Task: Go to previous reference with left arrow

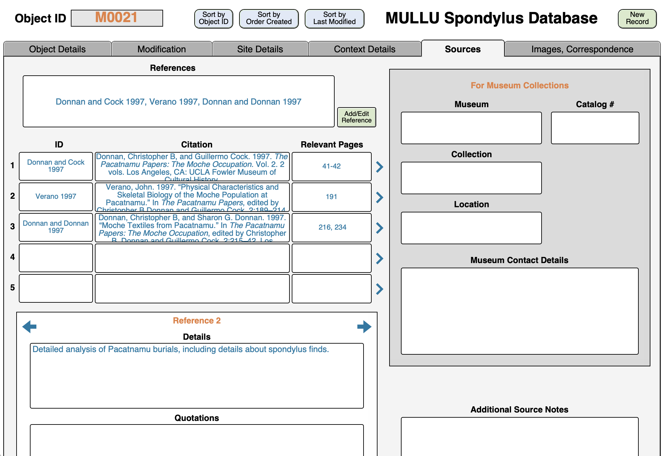Action: [x=30, y=327]
